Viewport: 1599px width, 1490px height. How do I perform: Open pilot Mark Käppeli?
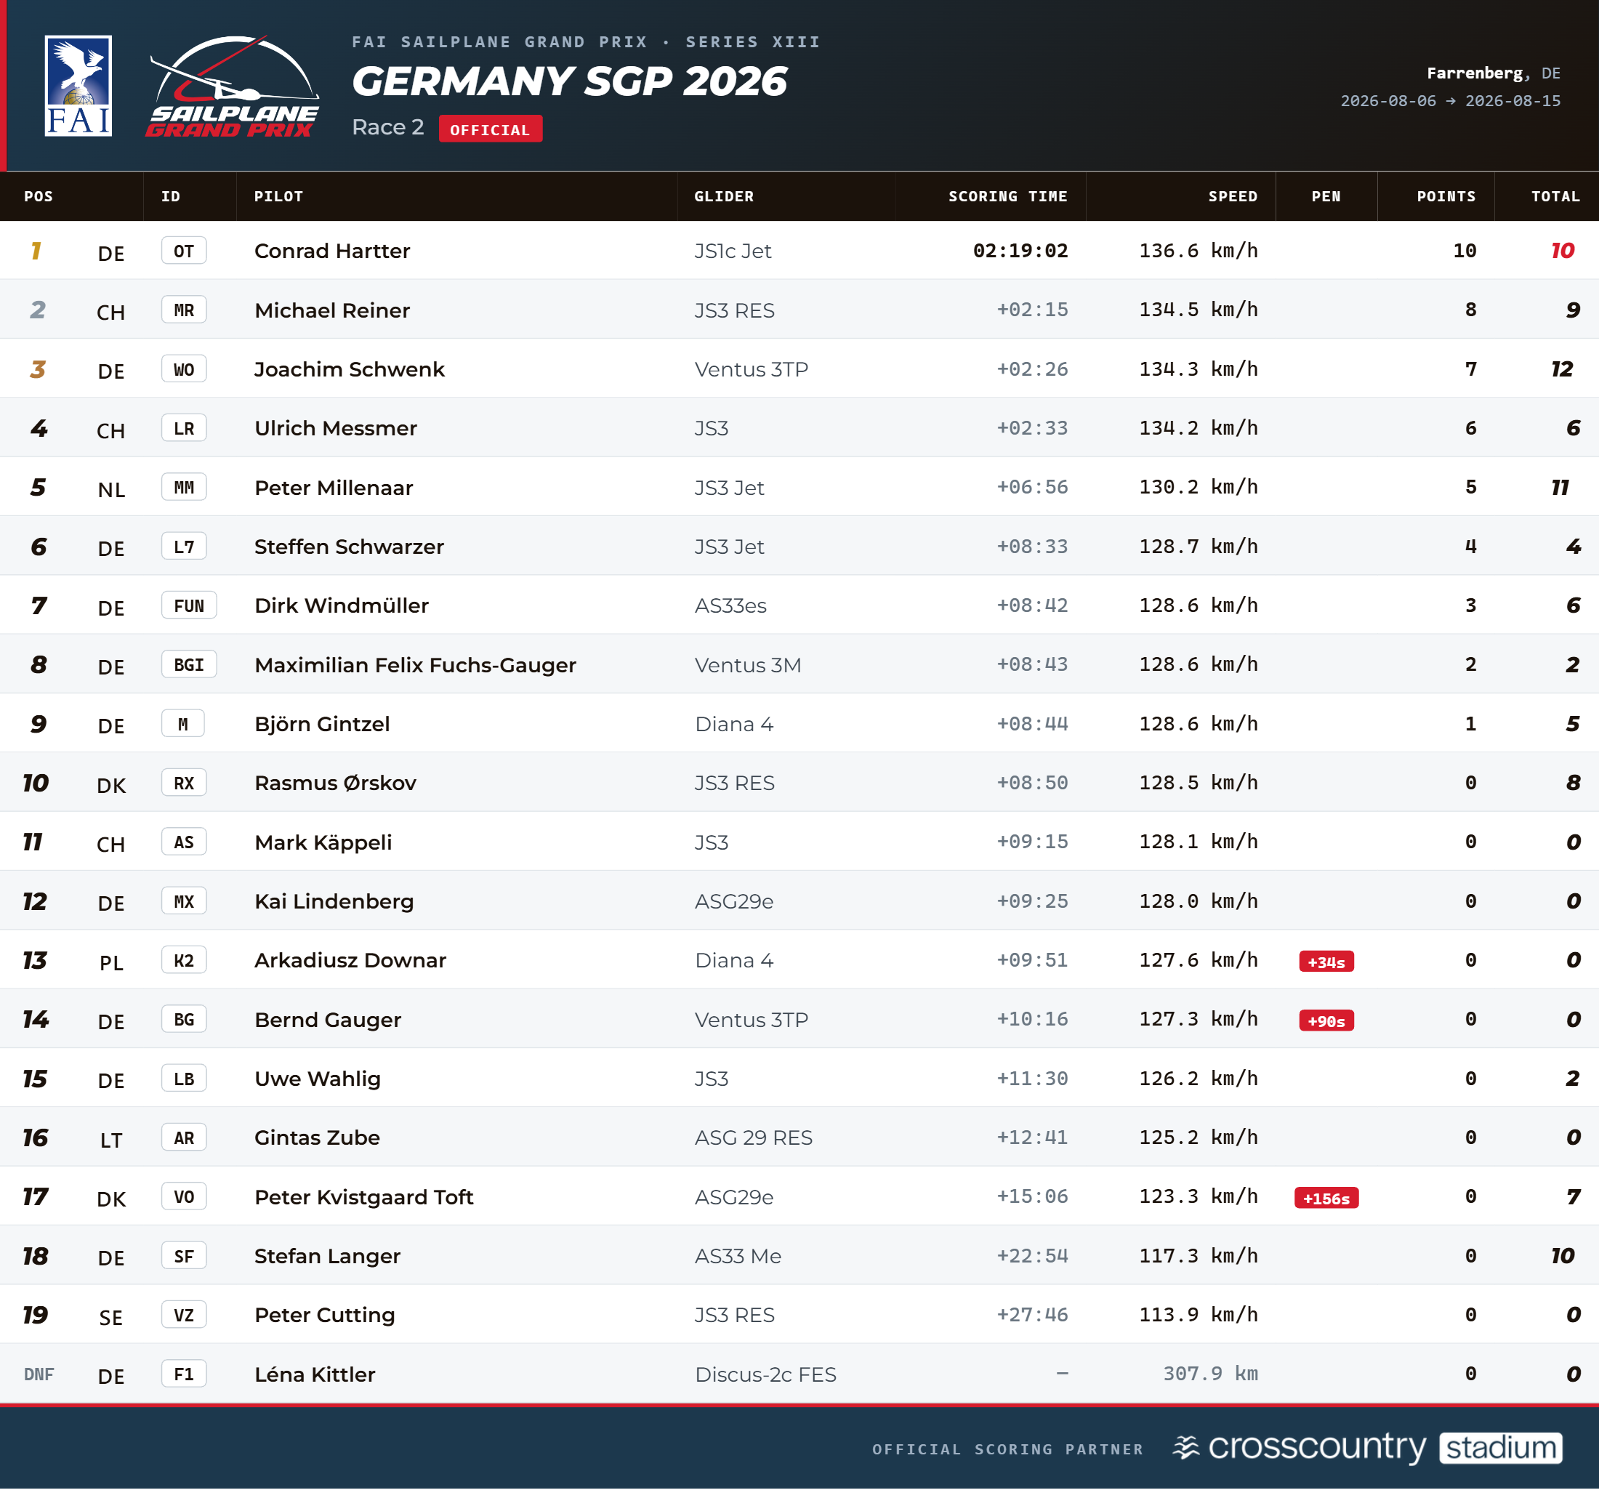click(x=323, y=842)
